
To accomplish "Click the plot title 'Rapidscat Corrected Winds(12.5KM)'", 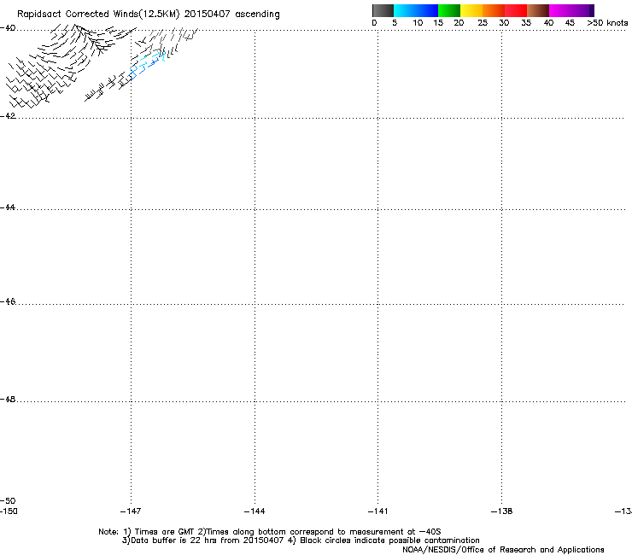I will click(x=98, y=15).
